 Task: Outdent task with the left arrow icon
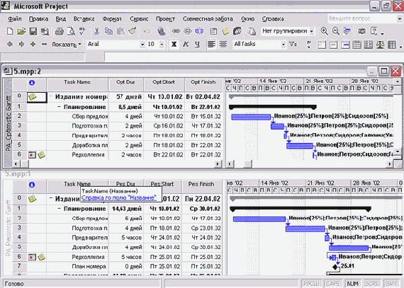click(9, 45)
